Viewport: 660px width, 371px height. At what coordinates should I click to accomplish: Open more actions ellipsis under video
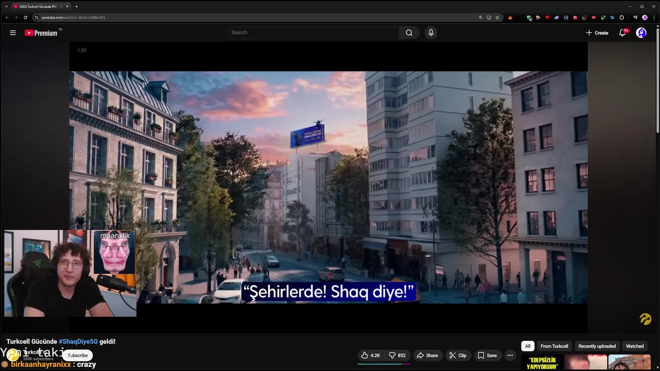[x=510, y=355]
